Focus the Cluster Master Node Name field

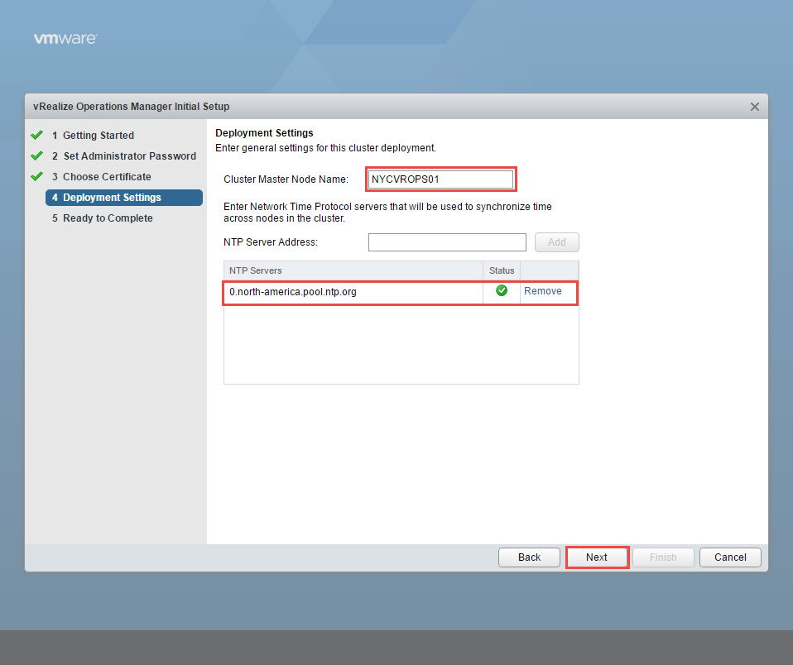click(440, 179)
